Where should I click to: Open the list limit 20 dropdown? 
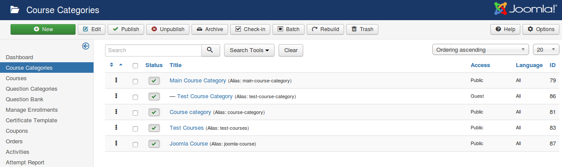546,50
